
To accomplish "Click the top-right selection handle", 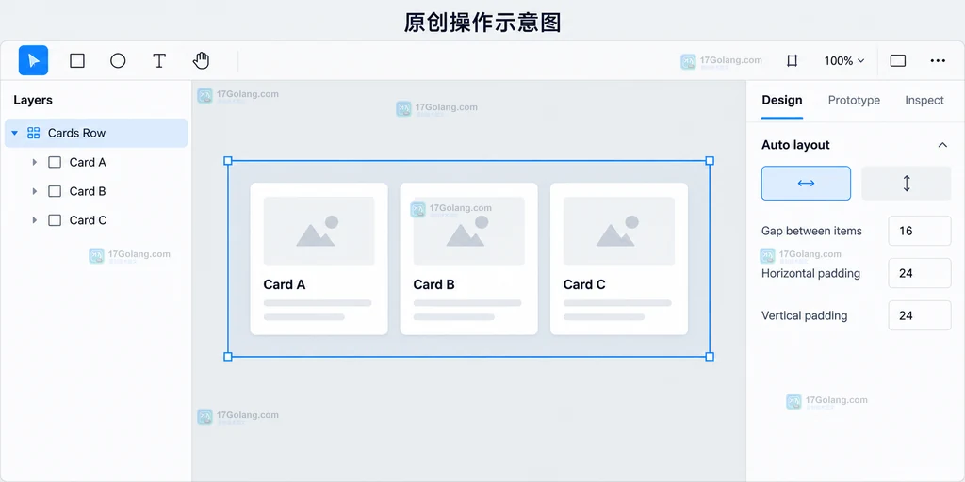I will (710, 160).
